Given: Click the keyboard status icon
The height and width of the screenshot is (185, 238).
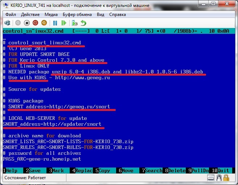Looking at the screenshot, I should (210, 178).
